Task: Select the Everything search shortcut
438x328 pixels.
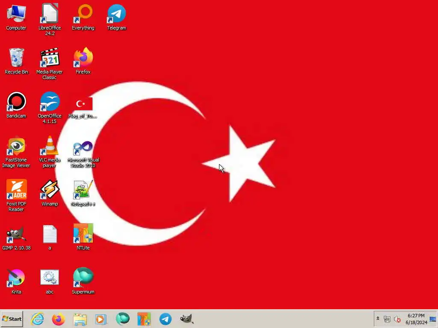Action: pos(83,17)
